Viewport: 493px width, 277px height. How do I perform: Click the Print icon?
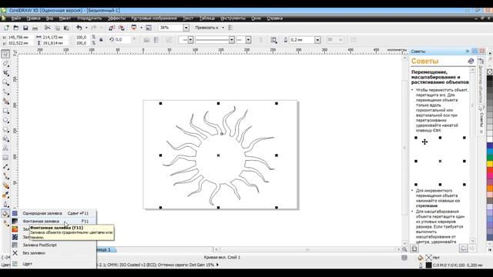35,28
